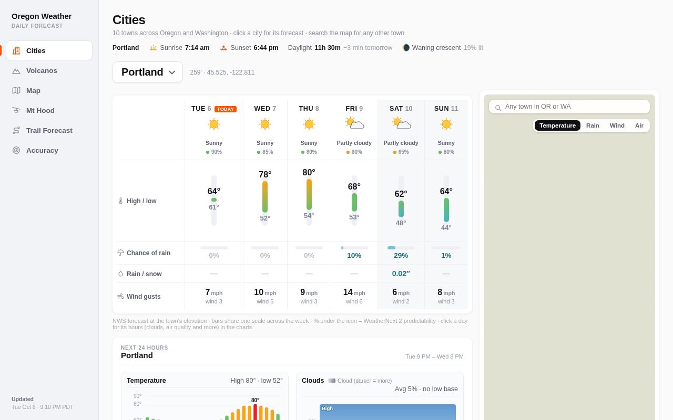Click the waning crescent moon icon
673x420 pixels.
(406, 48)
